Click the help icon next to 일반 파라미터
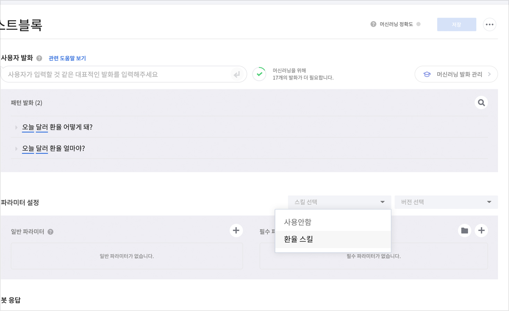This screenshot has height=311, width=509. [51, 232]
